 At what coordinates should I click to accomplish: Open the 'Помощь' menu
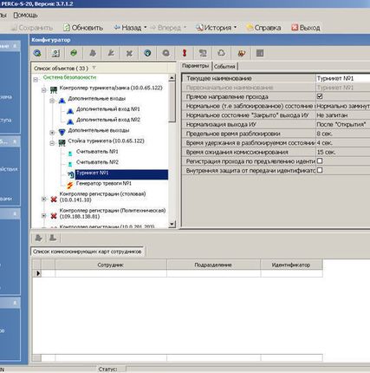click(26, 15)
